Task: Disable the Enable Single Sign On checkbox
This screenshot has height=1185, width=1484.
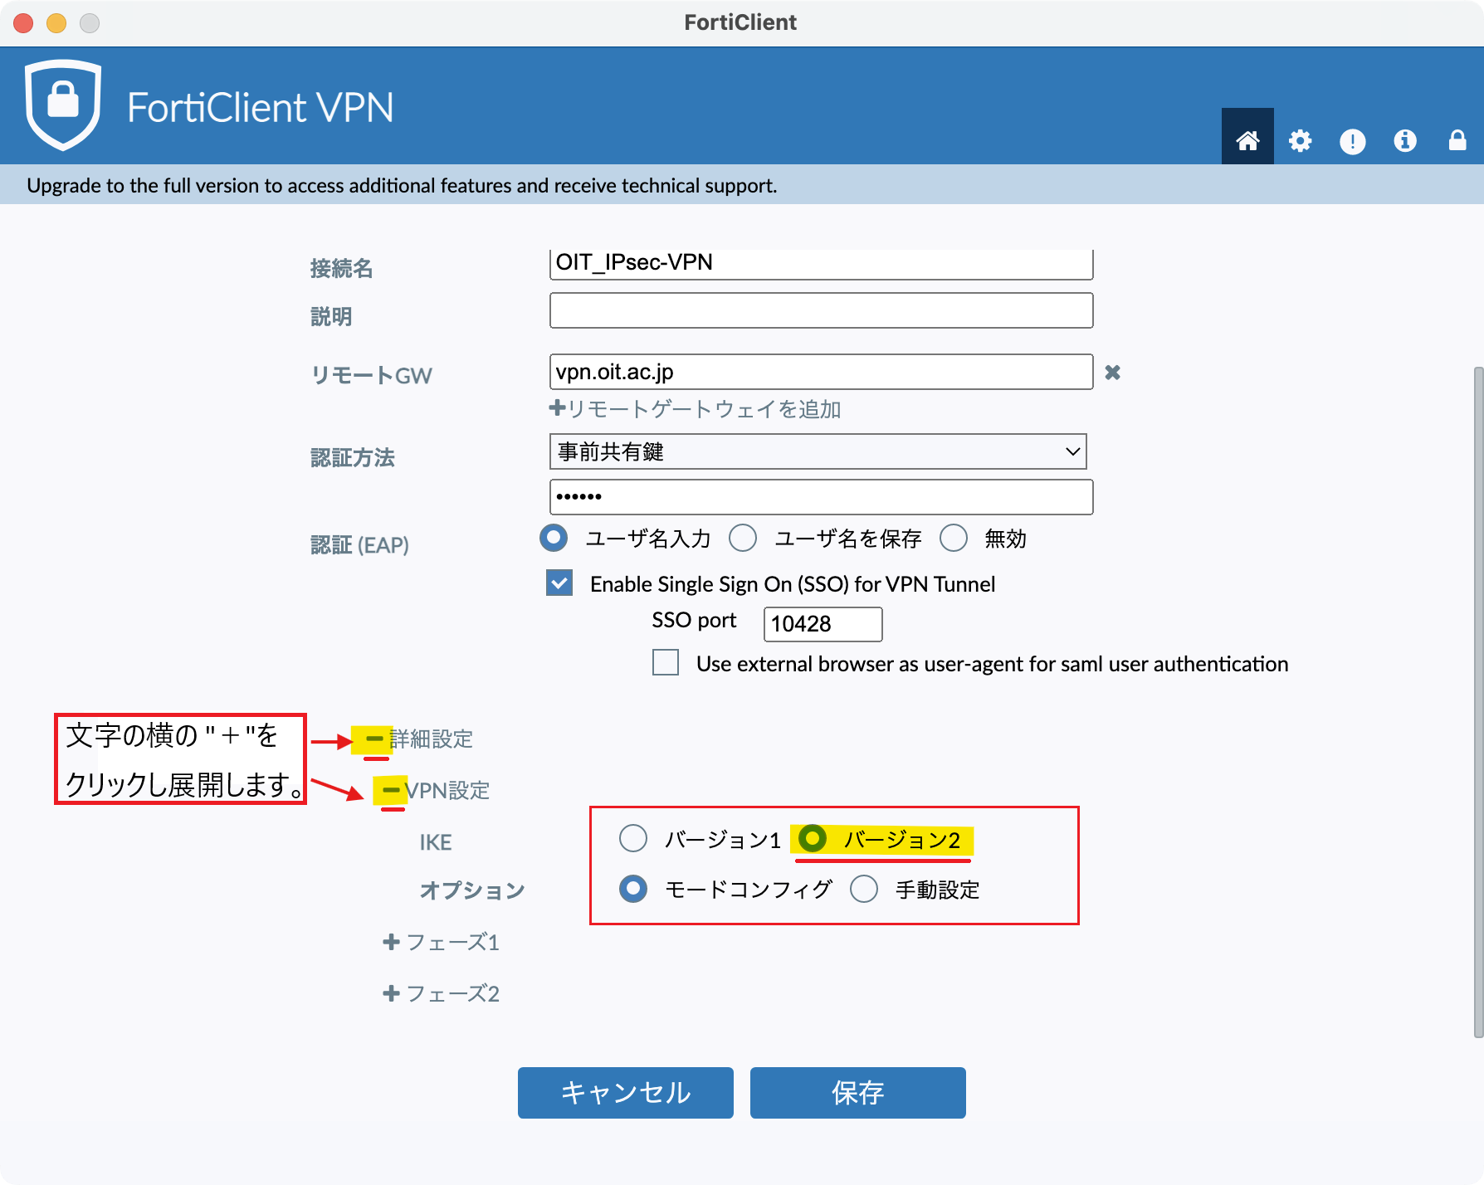Action: coord(559,583)
